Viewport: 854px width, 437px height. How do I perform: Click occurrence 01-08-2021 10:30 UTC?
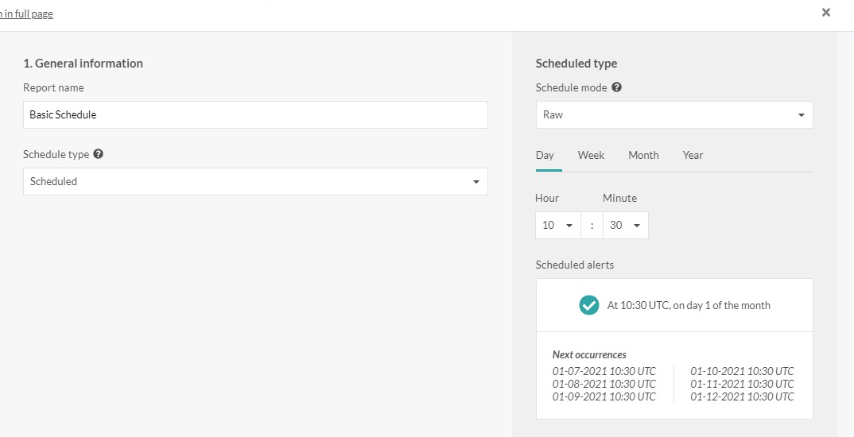[604, 384]
